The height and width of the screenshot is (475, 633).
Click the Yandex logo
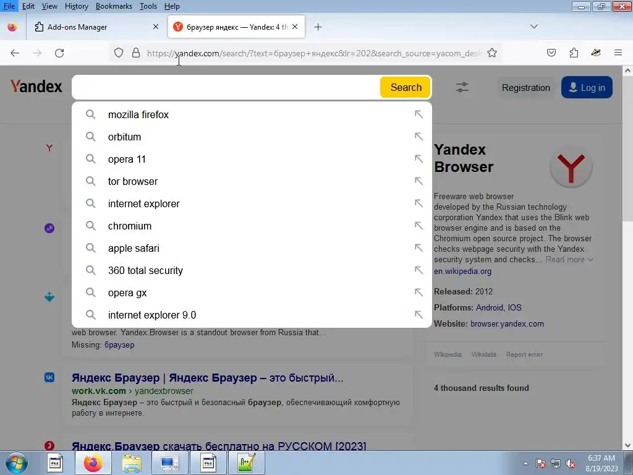point(36,87)
